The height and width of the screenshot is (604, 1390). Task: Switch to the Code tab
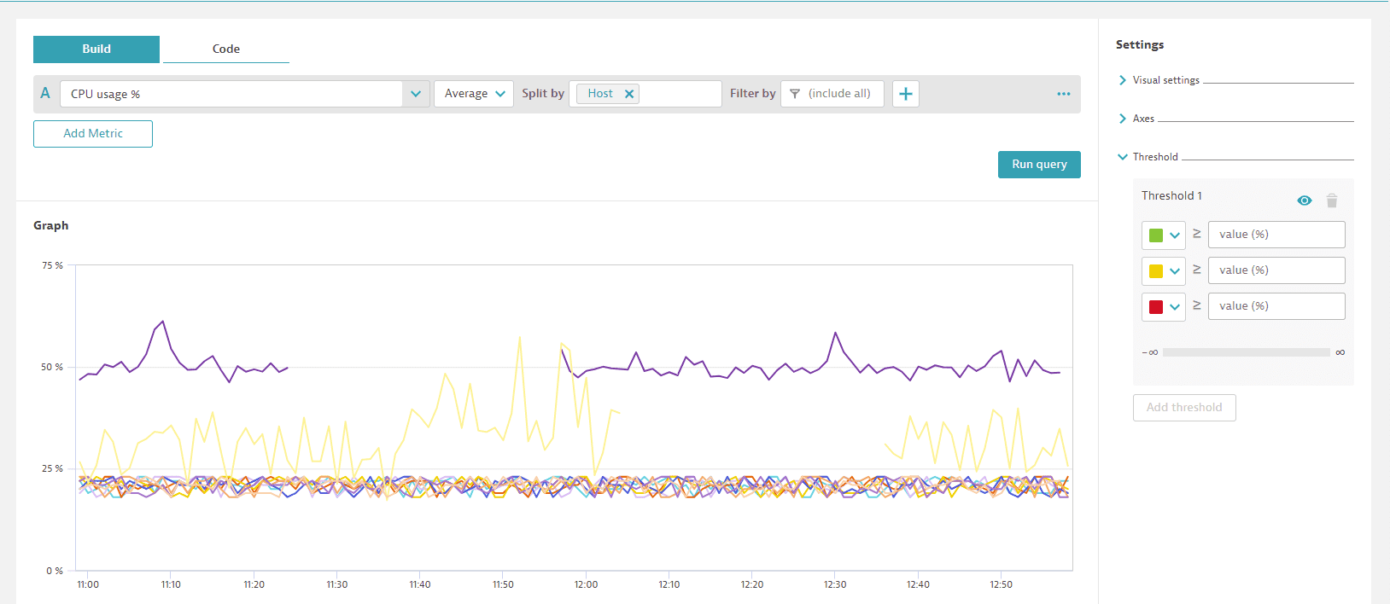(x=225, y=49)
